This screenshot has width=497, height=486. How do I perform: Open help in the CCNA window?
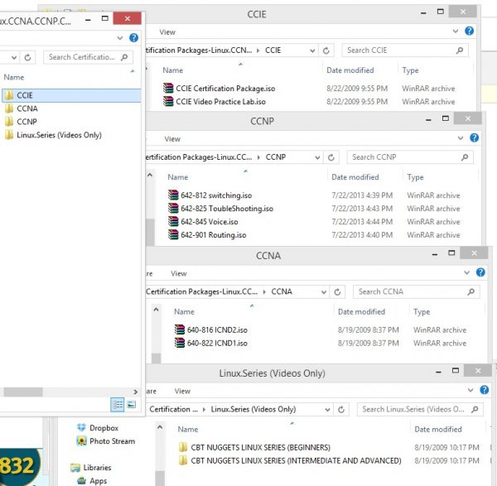pyautogui.click(x=480, y=272)
